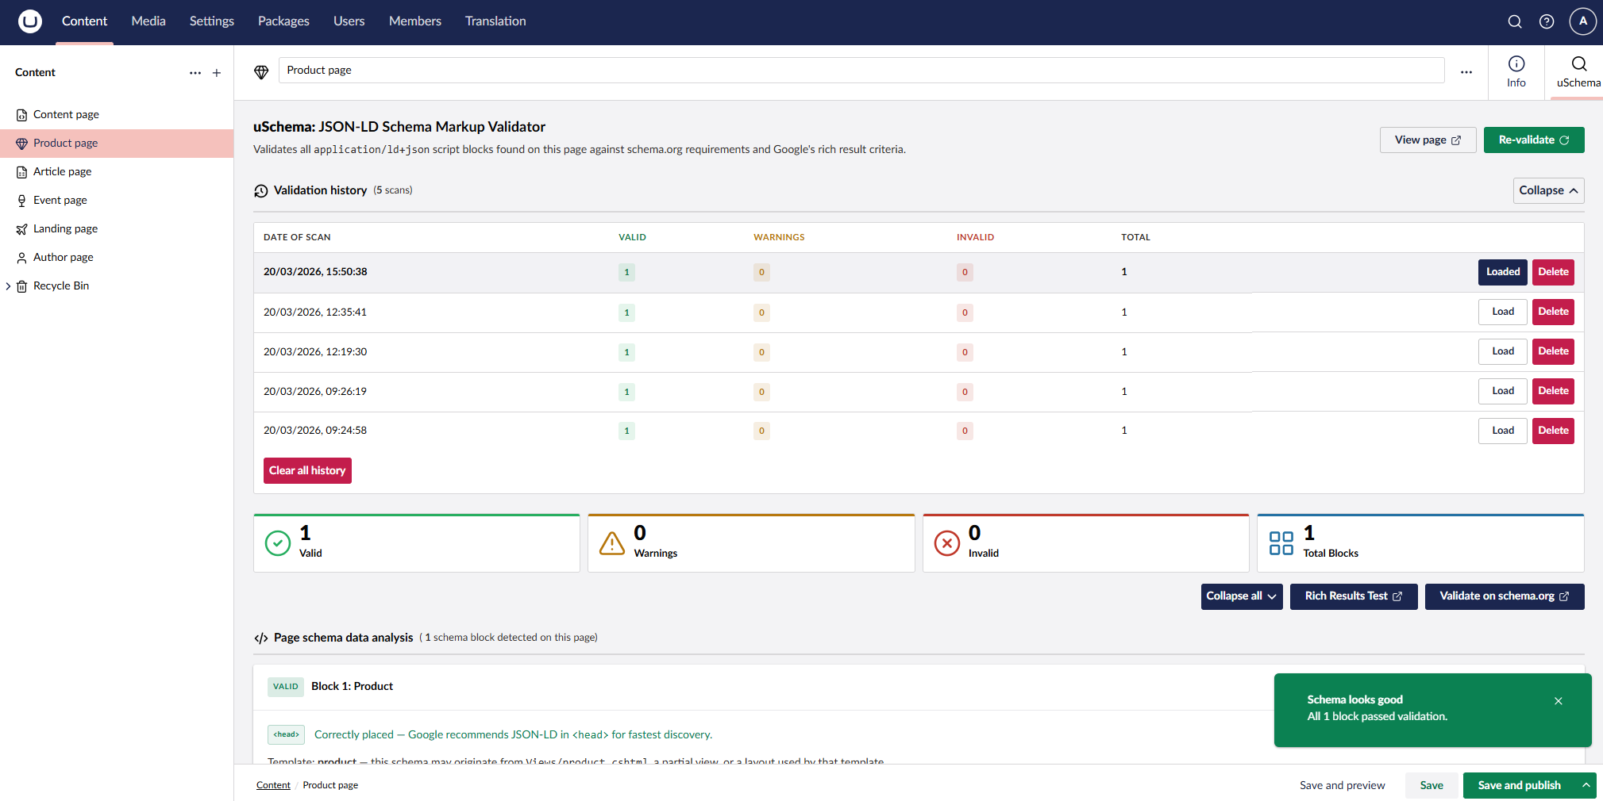1603x801 pixels.
Task: Click the globe culture icon beside Product page
Action: pos(261,71)
